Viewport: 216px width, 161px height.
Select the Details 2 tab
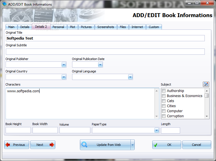[x=41, y=27]
